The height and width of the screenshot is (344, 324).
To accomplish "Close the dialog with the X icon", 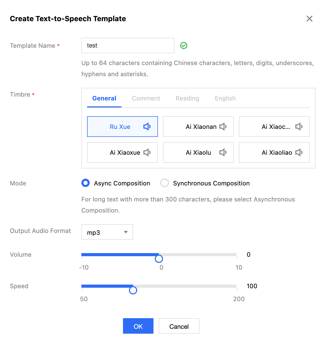I will 309,19.
